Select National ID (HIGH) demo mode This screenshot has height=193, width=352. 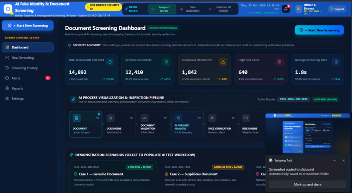221,9
